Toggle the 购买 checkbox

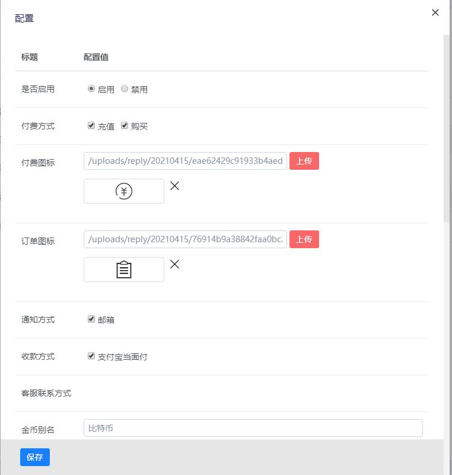(125, 126)
